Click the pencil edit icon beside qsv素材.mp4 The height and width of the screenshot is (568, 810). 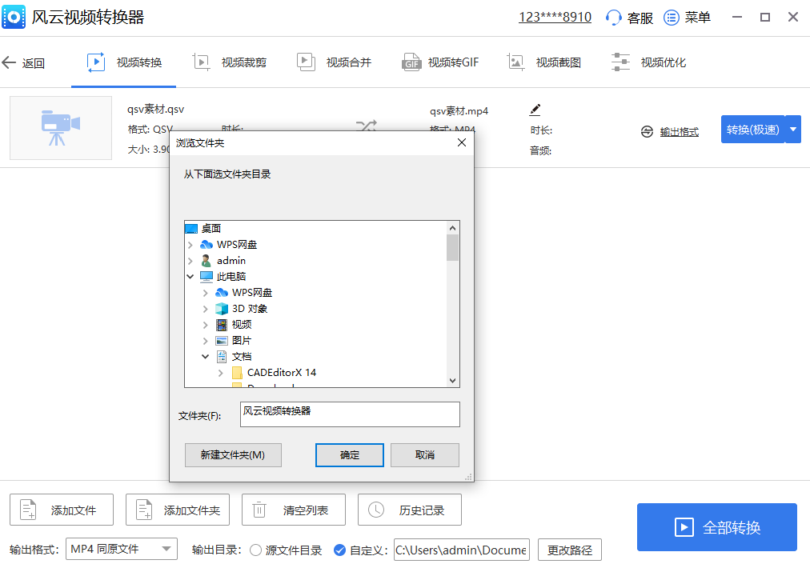(x=535, y=110)
